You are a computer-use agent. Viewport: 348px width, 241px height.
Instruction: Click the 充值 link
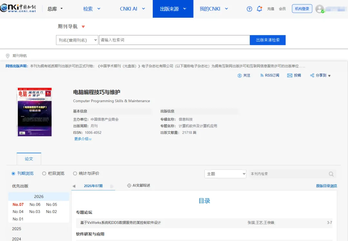pyautogui.click(x=271, y=9)
